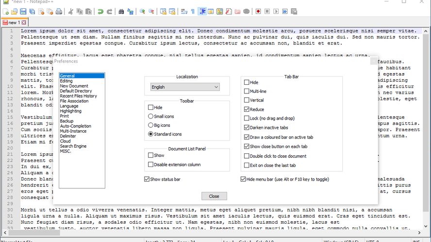Select Big icons radio option
The height and width of the screenshot is (242, 431).
[x=150, y=125]
